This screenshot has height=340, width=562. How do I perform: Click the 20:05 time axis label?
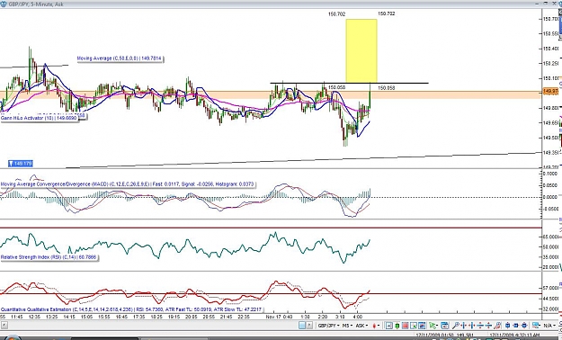[x=192, y=317]
